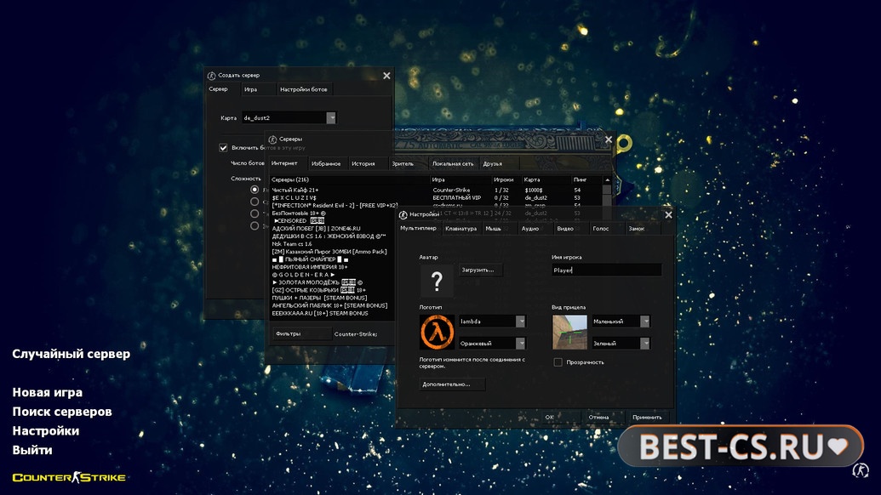The height and width of the screenshot is (495, 881).
Task: Close the Серверы browser window
Action: pyautogui.click(x=608, y=139)
